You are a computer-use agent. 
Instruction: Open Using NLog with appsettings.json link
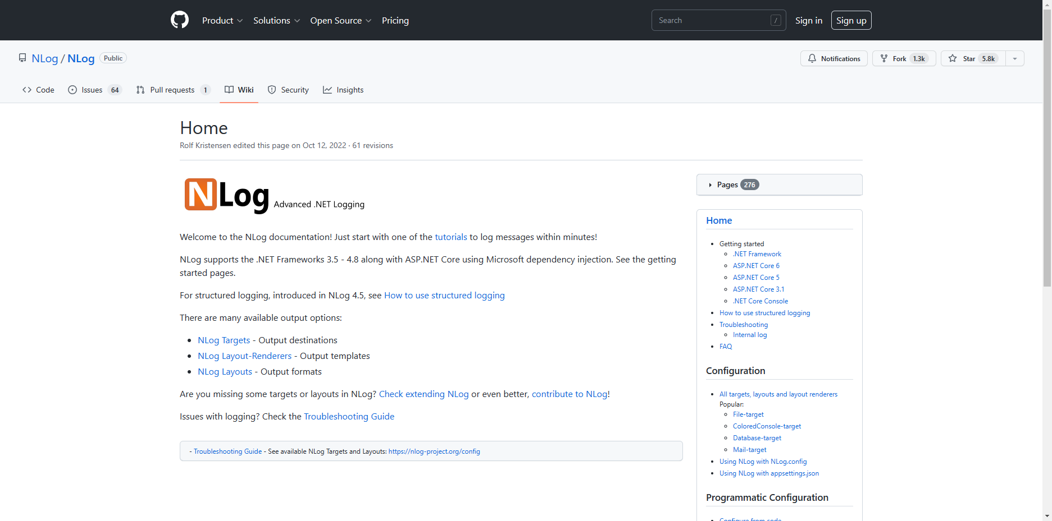tap(769, 473)
